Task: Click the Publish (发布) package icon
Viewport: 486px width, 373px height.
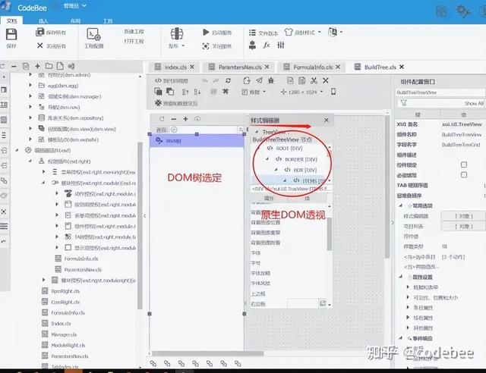Action: (x=177, y=33)
